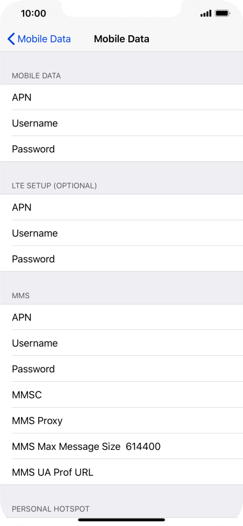Select APN field under LTE Setup
Screen dimensions: 243x526
tap(121, 207)
